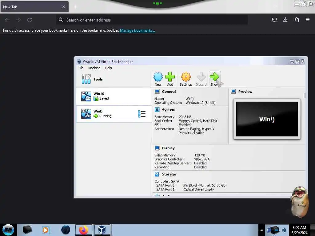Reload the page in Firefox

click(30, 20)
